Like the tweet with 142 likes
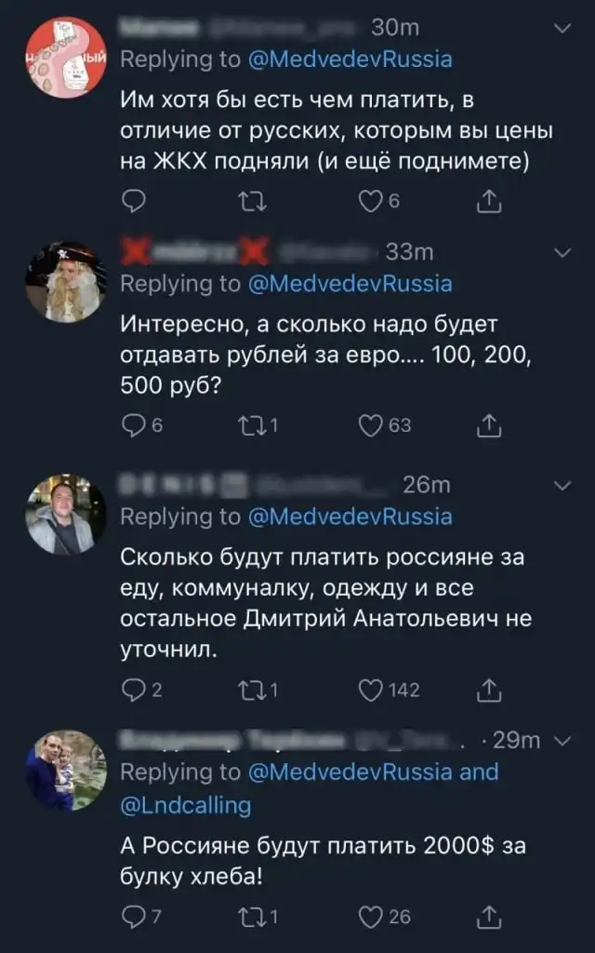Viewport: 595px width, 953px height. pos(371,690)
